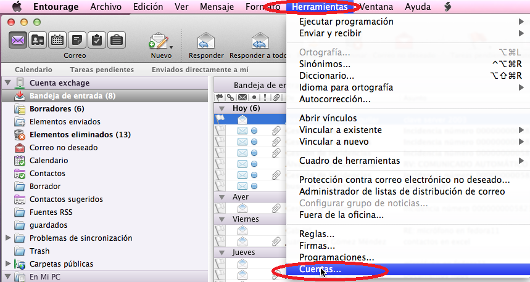Open the guardados folder
The height and width of the screenshot is (282, 530).
pos(48,225)
